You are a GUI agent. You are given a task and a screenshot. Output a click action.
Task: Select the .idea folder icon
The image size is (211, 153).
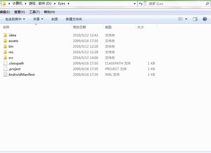pyautogui.click(x=5, y=35)
